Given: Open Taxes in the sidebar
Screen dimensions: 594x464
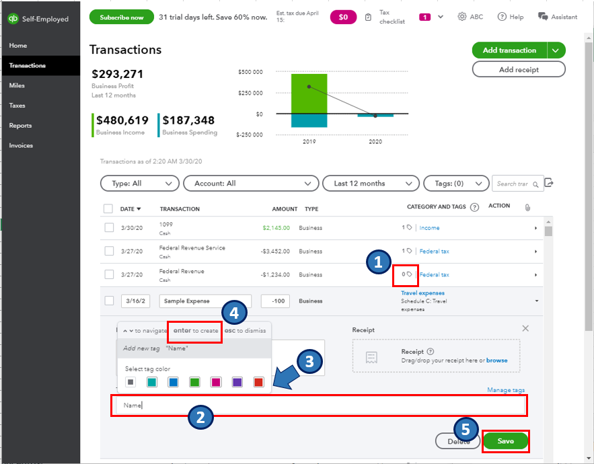Looking at the screenshot, I should [41, 106].
